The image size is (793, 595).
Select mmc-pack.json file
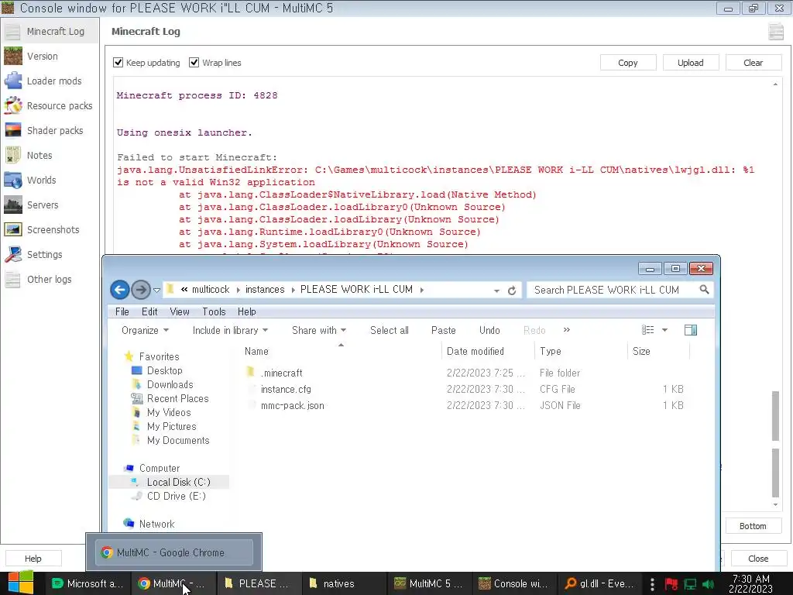click(292, 405)
